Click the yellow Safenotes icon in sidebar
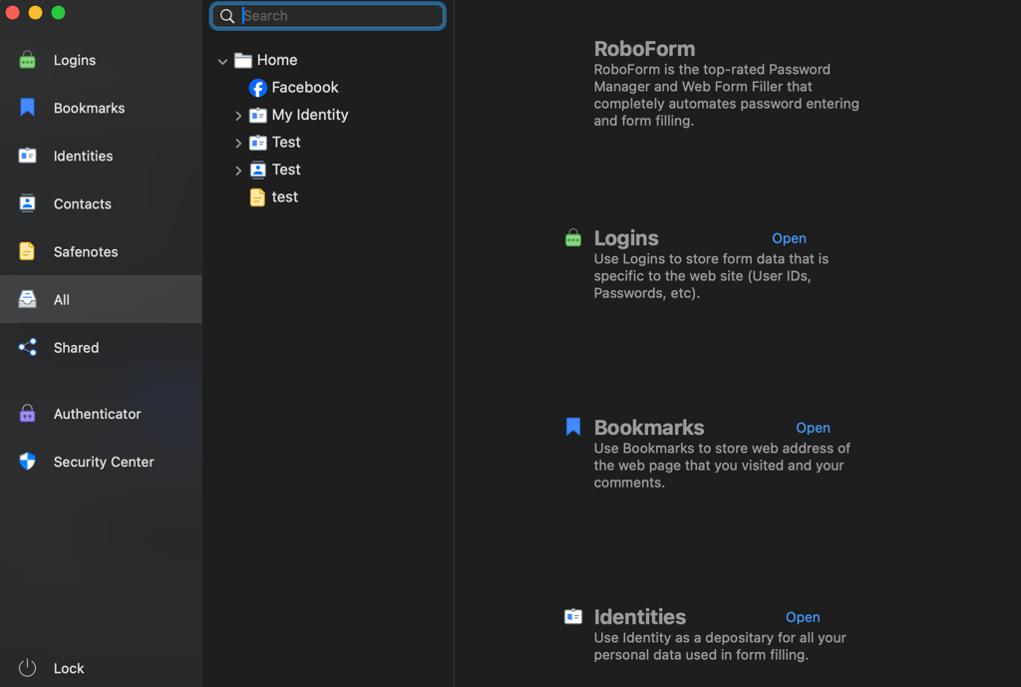Screen dimensions: 1021x687 [27, 251]
